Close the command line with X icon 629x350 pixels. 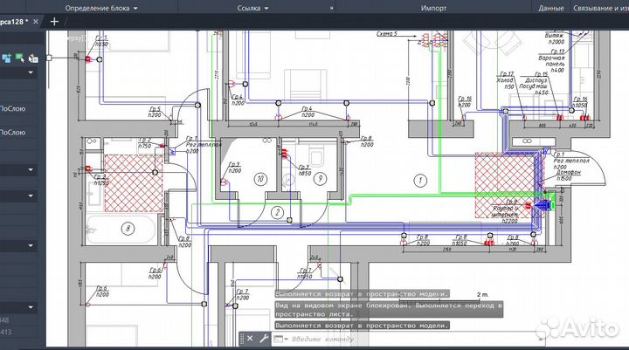251,337
